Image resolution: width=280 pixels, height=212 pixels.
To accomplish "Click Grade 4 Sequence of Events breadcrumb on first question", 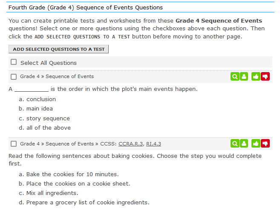I will click(x=57, y=76).
